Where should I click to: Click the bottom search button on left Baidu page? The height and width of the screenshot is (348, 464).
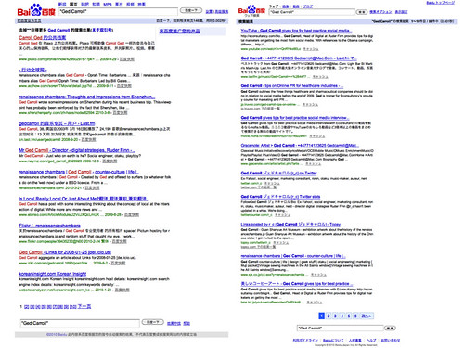[152, 322]
